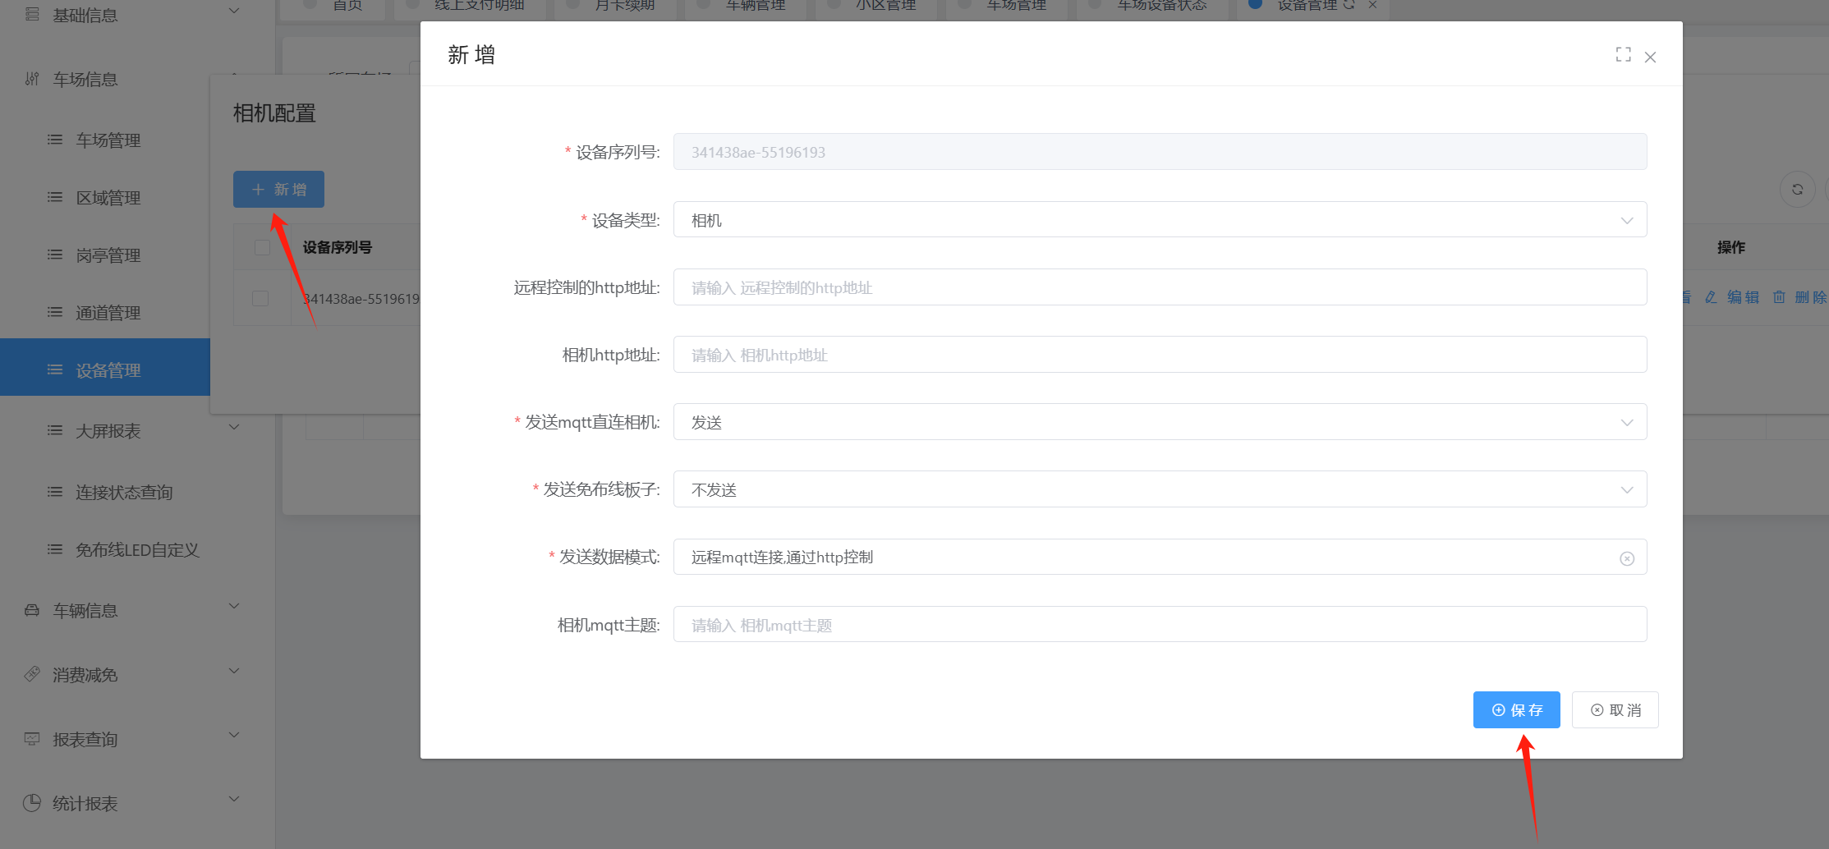This screenshot has height=849, width=1829.
Task: Click the 统计报表 pie chart icon
Action: click(32, 802)
